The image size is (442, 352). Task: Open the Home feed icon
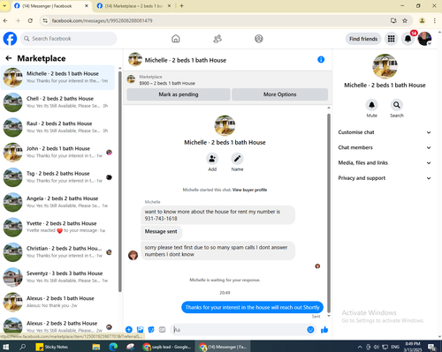176,39
